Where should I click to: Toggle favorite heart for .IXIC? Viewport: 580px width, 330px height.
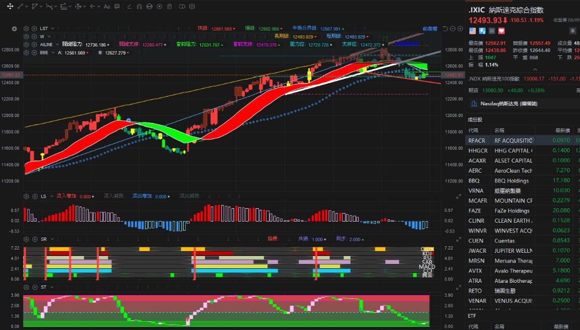[x=502, y=31]
